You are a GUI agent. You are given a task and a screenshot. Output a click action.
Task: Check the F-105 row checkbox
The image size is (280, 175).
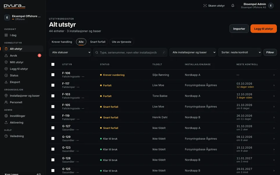(x=53, y=107)
